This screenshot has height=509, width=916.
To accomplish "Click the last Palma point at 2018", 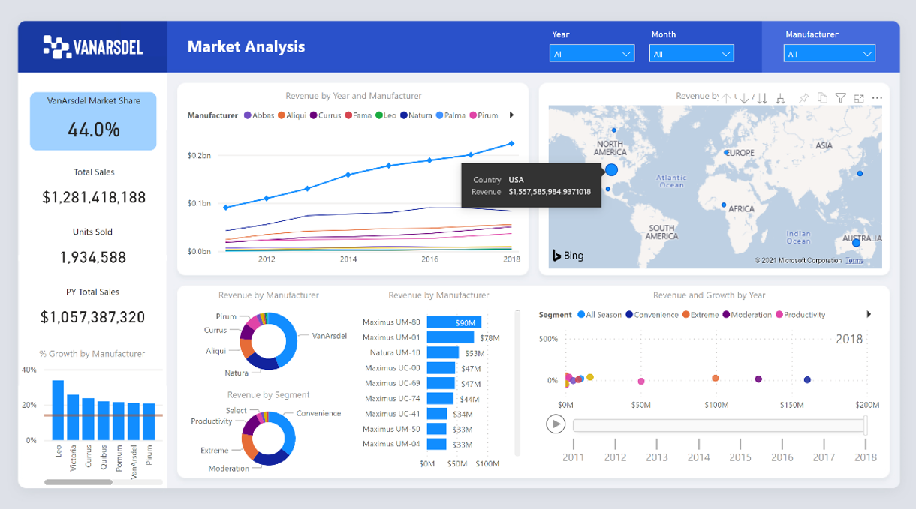I will point(511,143).
